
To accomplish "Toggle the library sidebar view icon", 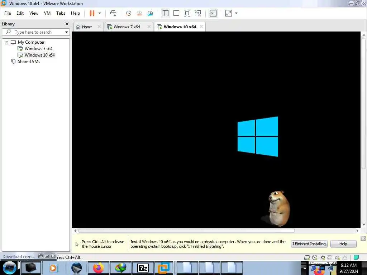I will [166, 13].
